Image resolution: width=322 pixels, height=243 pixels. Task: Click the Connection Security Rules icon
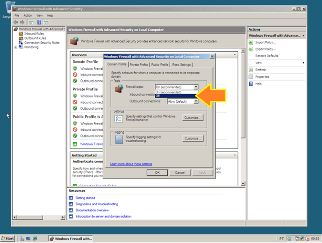coord(21,43)
